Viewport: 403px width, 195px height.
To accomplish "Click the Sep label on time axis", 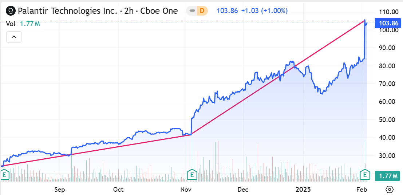I will pyautogui.click(x=59, y=190).
